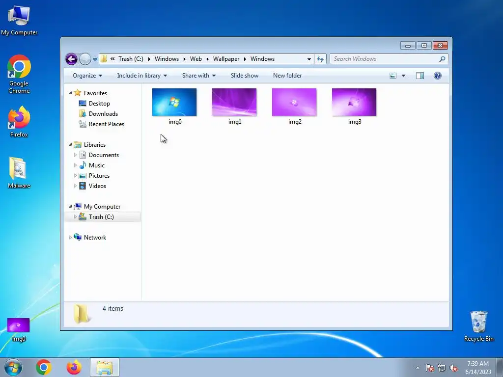Expand the Network tree arrow
The image size is (503, 377).
coord(71,238)
